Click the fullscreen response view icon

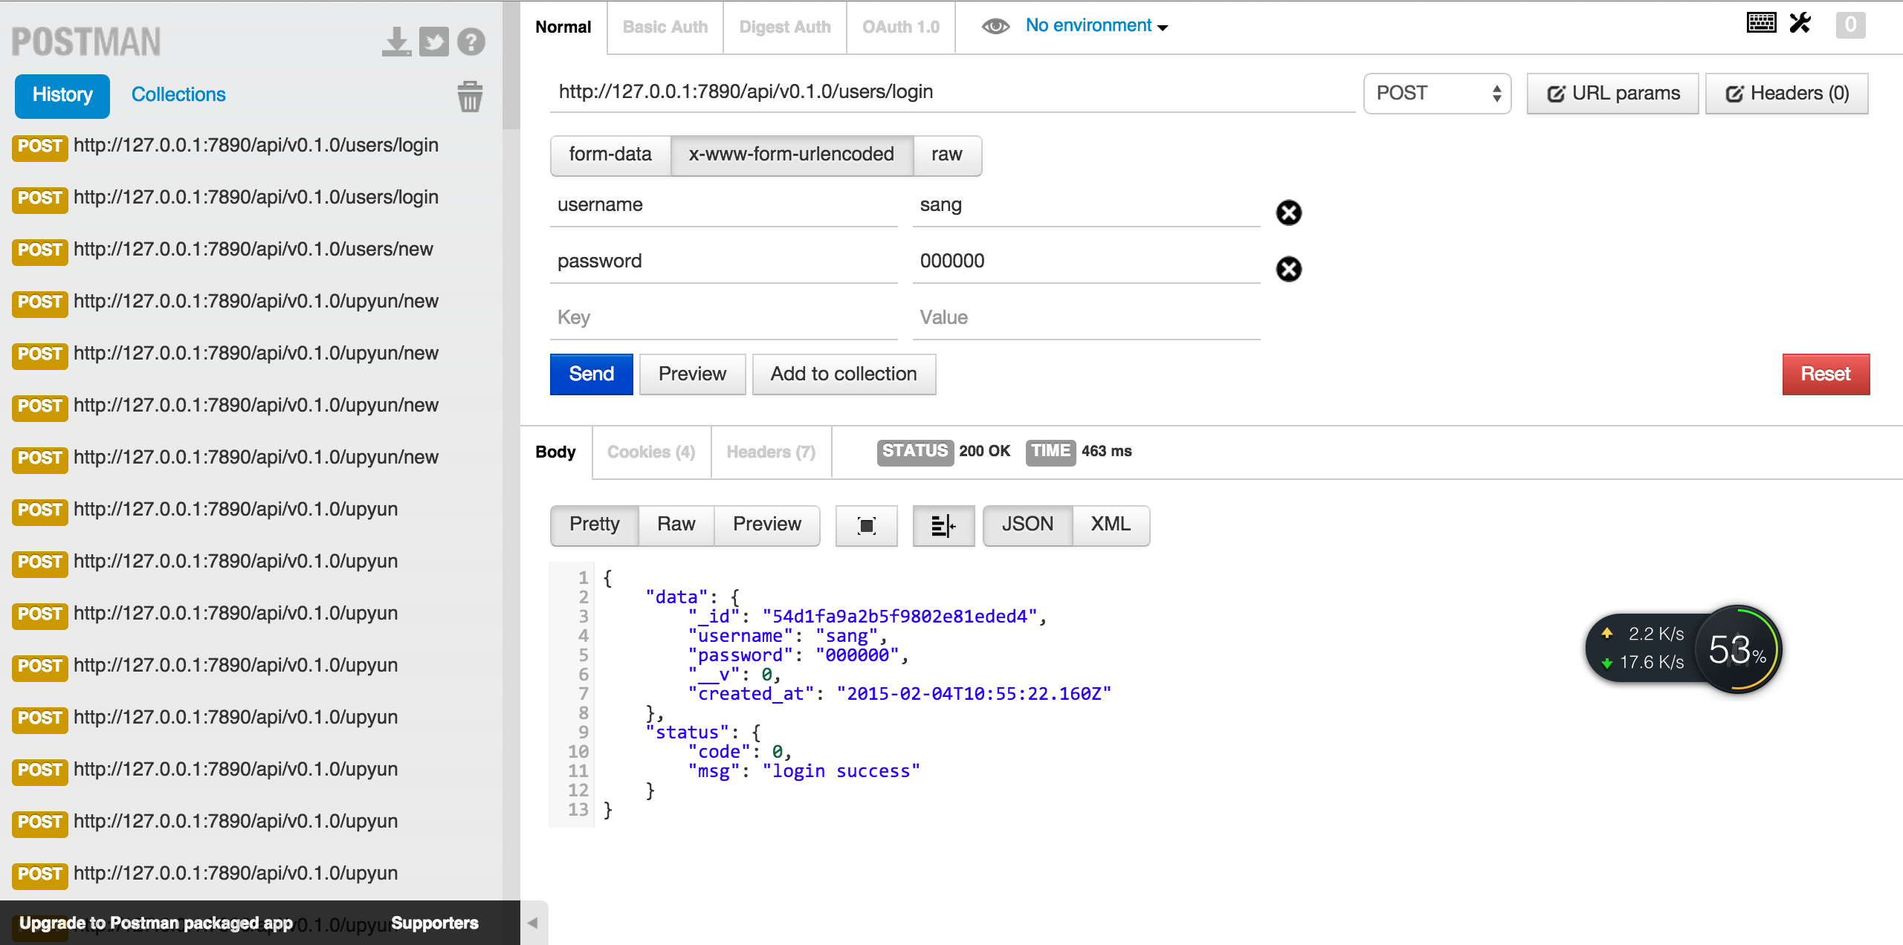tap(866, 525)
